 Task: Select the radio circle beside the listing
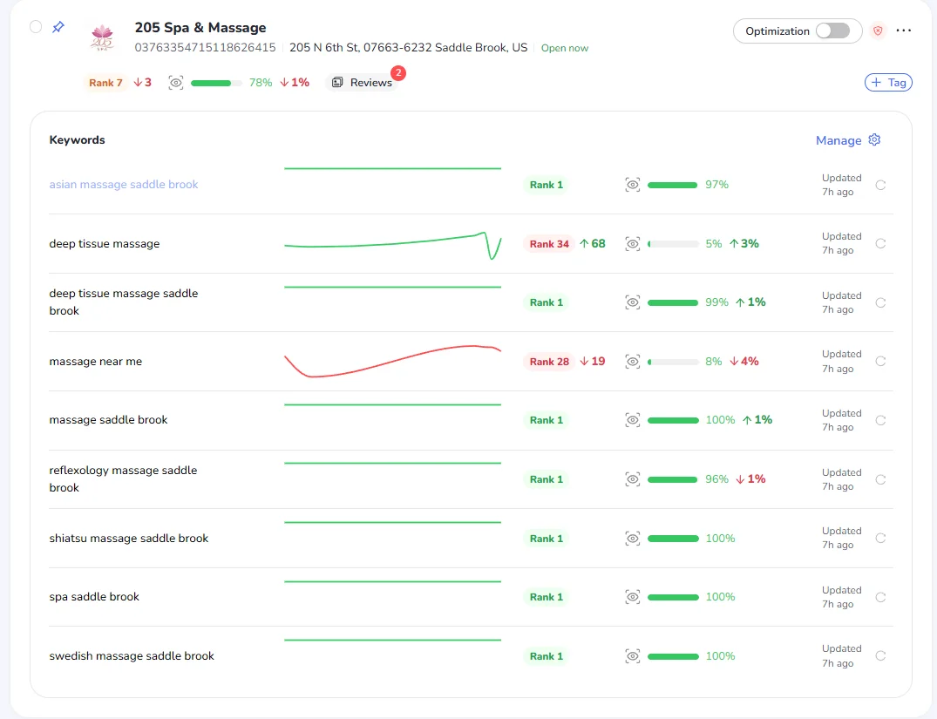click(x=36, y=27)
